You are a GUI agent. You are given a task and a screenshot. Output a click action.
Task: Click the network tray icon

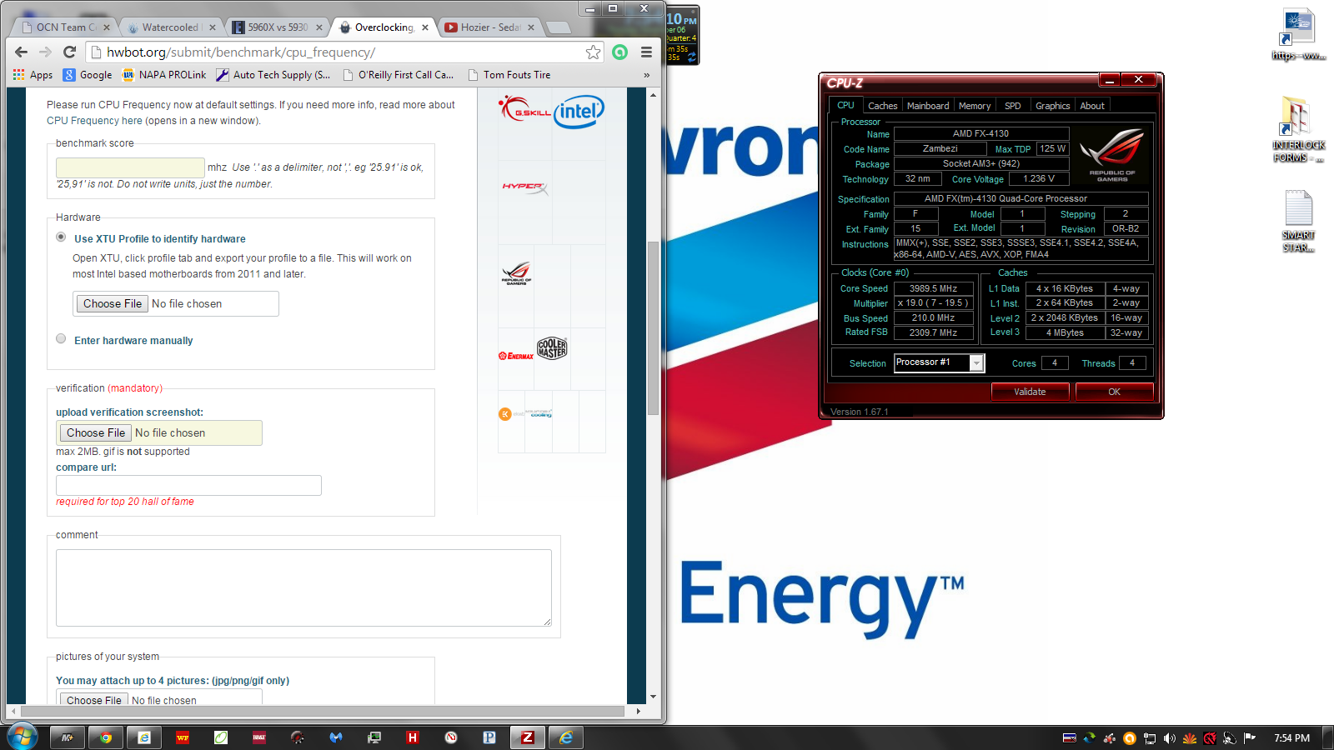(1150, 738)
